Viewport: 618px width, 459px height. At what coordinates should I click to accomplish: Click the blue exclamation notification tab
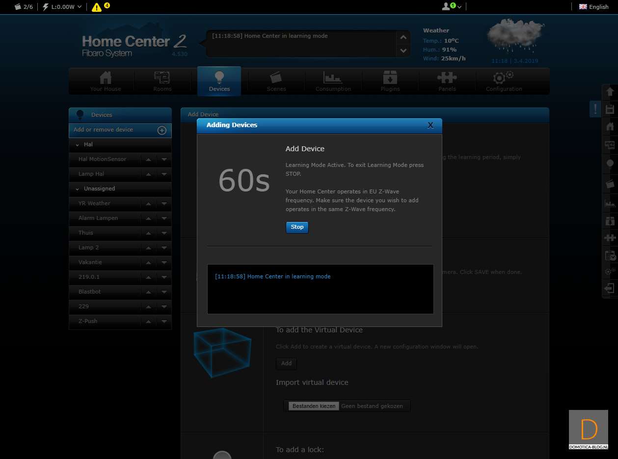595,109
